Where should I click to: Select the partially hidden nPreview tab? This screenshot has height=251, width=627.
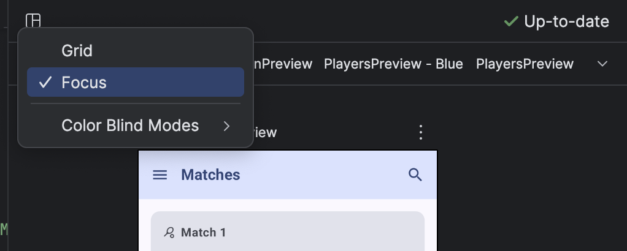pyautogui.click(x=284, y=64)
